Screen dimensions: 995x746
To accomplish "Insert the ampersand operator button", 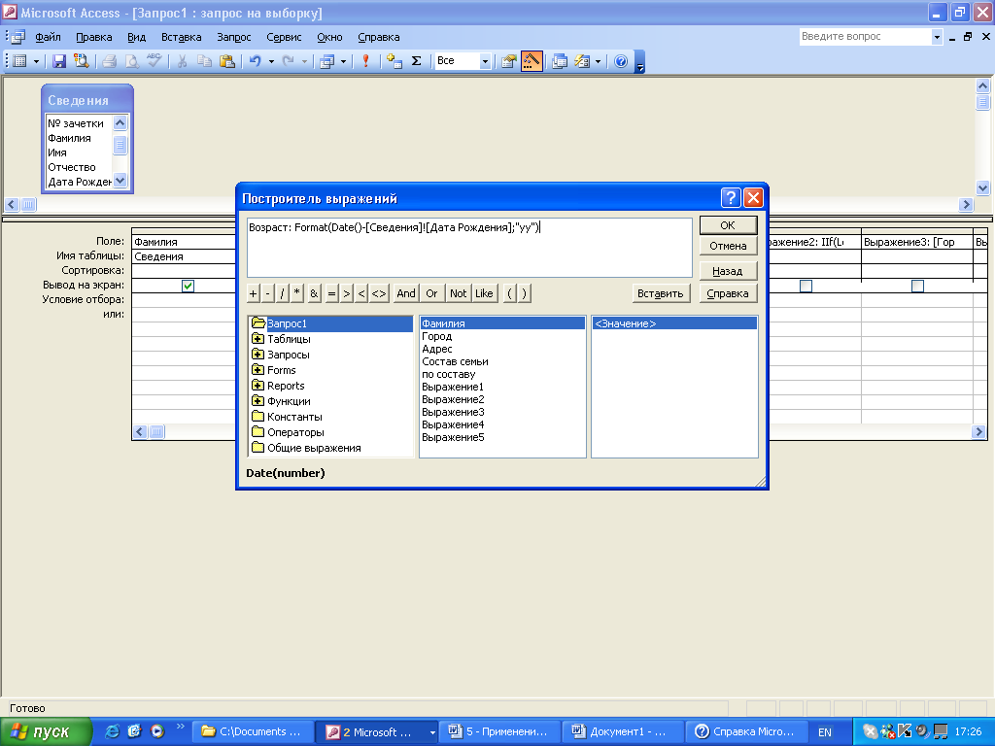I will click(314, 293).
